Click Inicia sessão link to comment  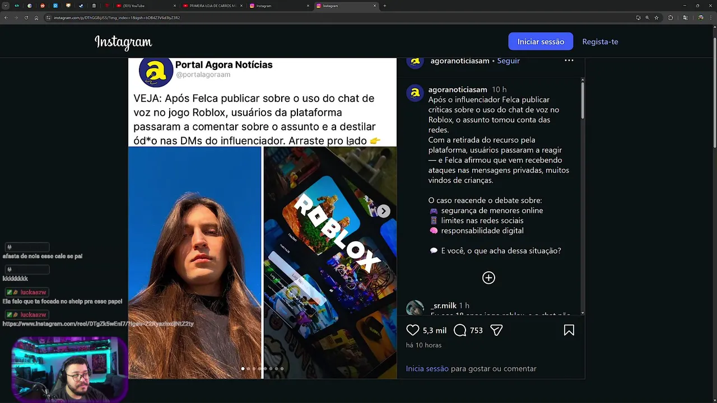427,368
